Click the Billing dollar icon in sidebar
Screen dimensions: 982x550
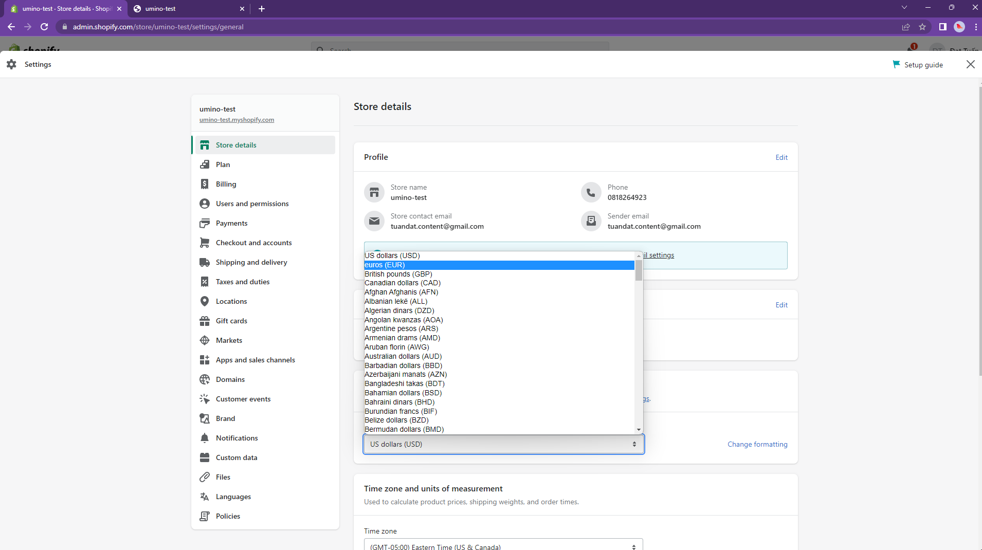click(x=205, y=184)
